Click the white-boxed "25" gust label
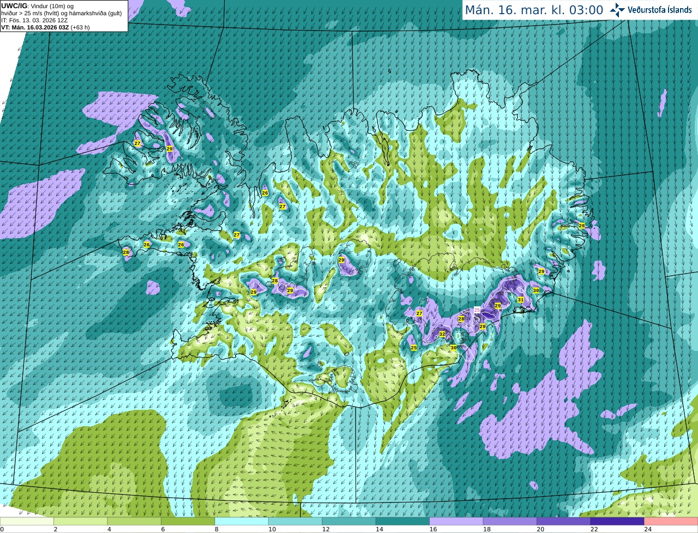698x533 pixels. (477, 310)
